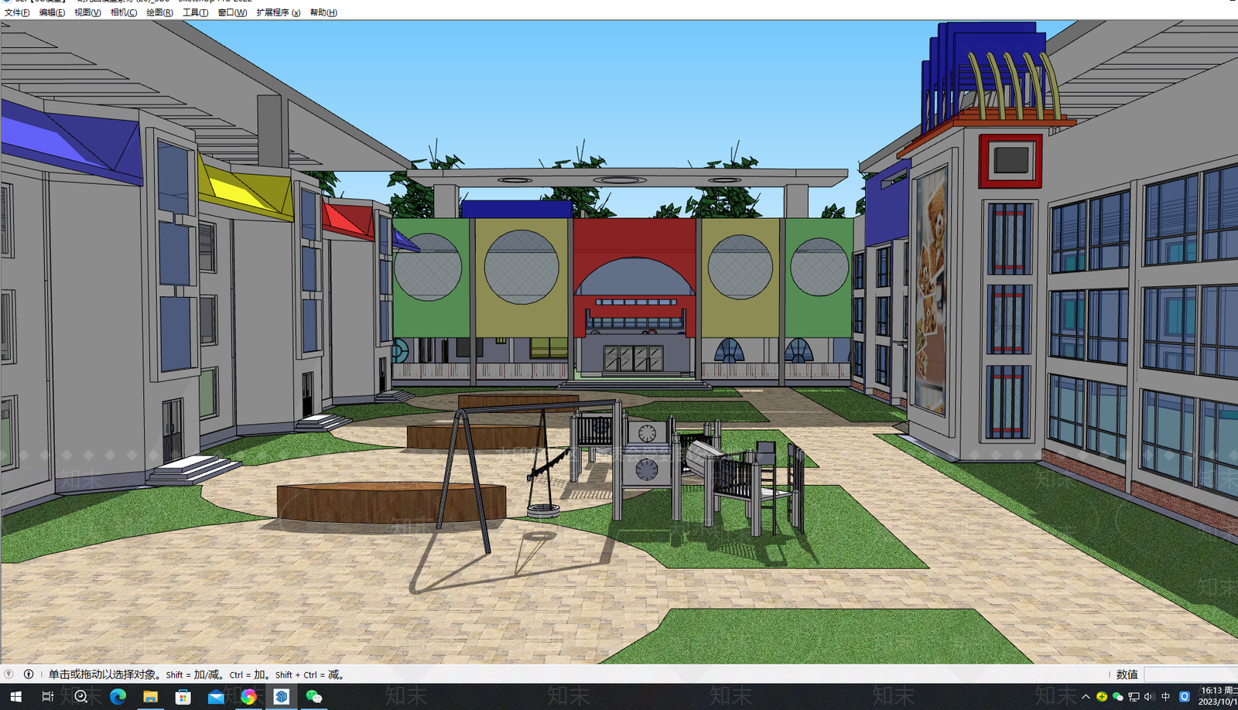Open the 扩展程序(x) menu

279,12
